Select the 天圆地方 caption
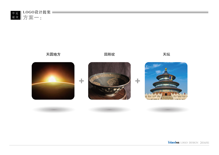 53,54
